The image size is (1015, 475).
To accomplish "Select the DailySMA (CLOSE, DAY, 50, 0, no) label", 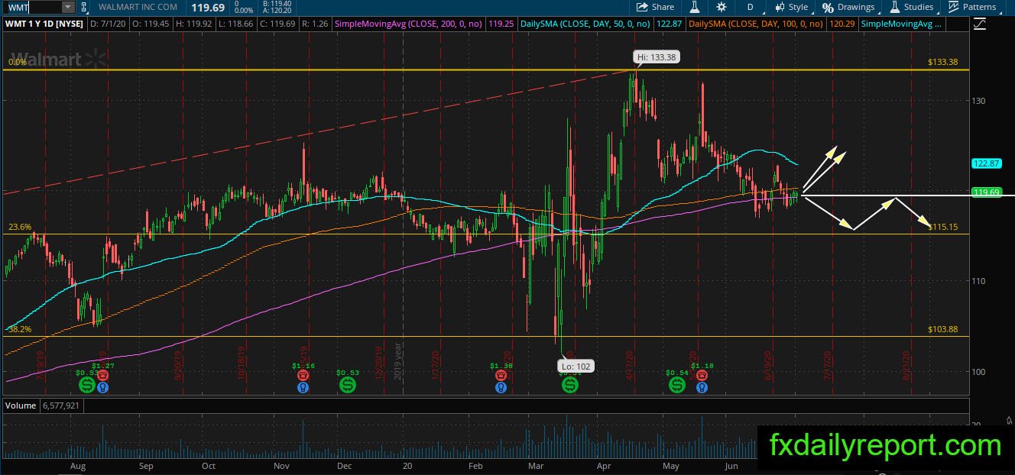I will tap(585, 24).
